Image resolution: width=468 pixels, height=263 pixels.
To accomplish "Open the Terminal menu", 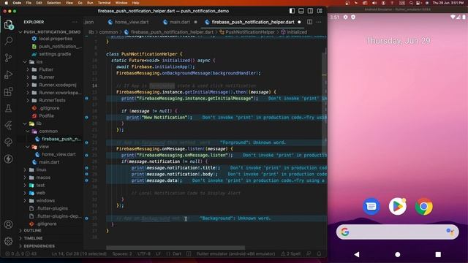I will click(104, 3).
